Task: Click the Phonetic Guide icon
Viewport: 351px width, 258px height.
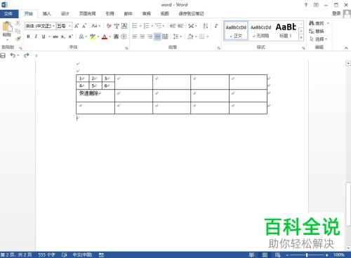Action: pos(117,26)
